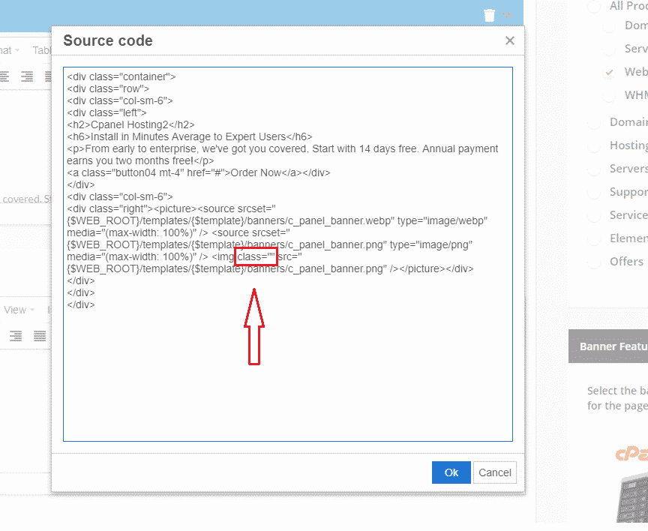Expand the chevron next to the trash icon
This screenshot has height=531, width=648.
coord(508,15)
